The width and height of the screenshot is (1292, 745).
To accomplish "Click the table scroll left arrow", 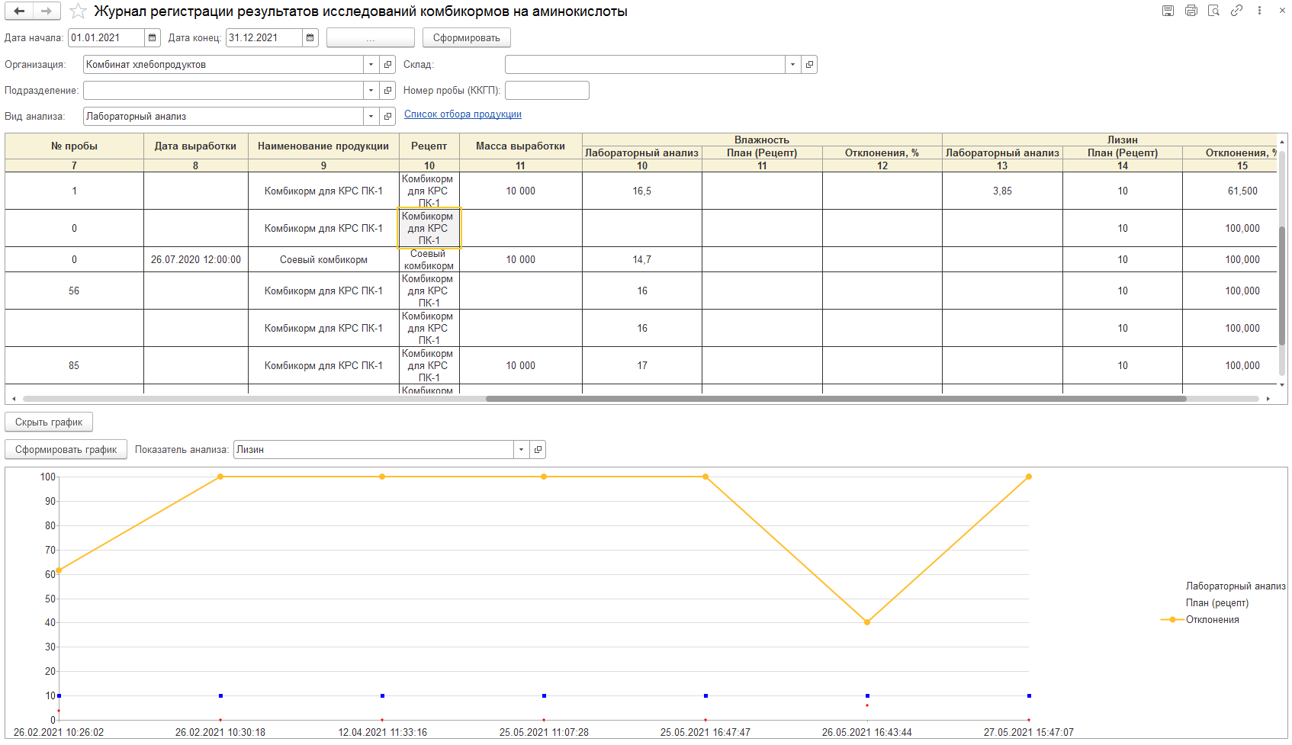I will 14,399.
